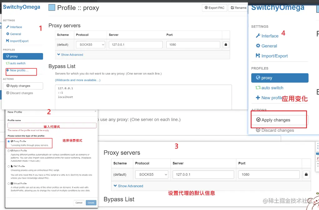Close the New Profile dialog with the x
Viewport: 319px width, 210px height.
(x=96, y=111)
